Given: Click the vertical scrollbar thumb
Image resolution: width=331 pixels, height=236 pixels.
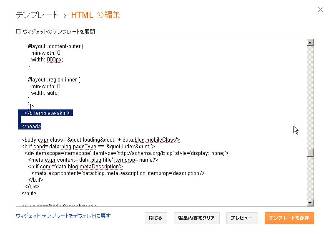Looking at the screenshot, I should click(310, 153).
